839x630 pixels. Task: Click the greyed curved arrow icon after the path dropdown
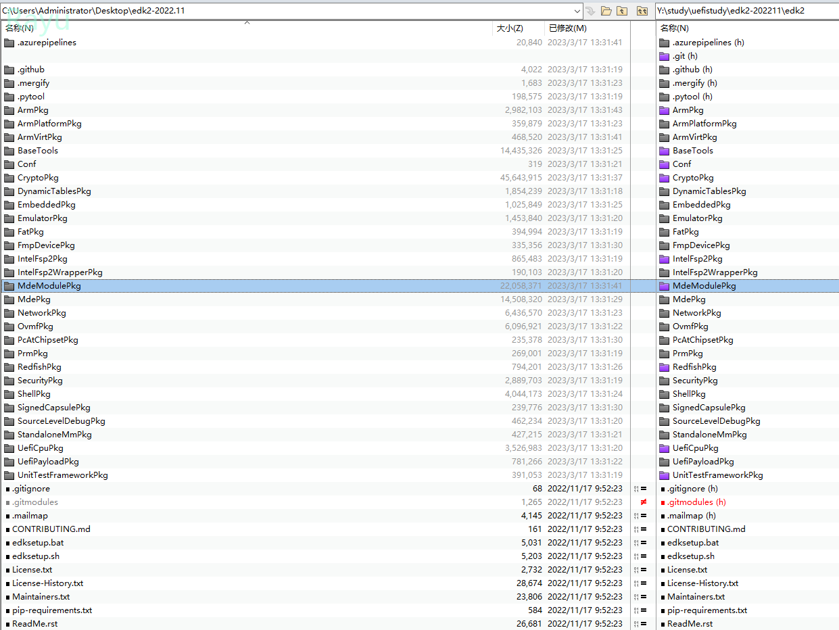click(590, 11)
